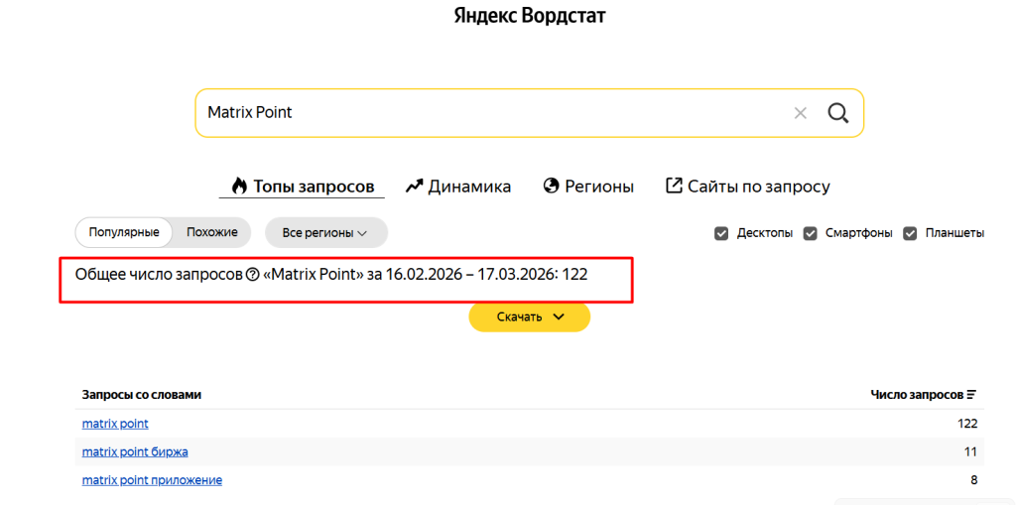Select the Популярные toggle option
Image resolution: width=1016 pixels, height=505 pixels.
(124, 232)
